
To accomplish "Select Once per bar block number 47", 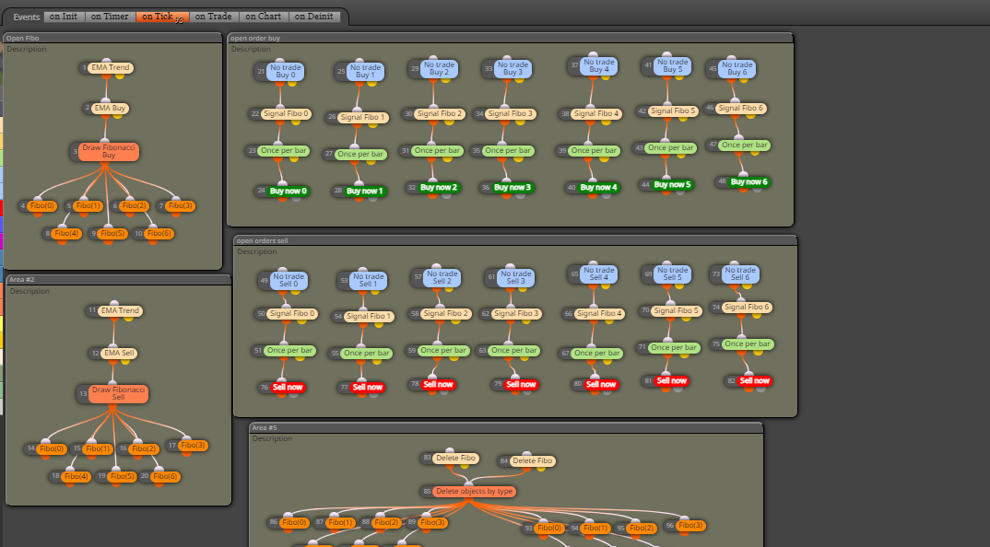I will click(745, 145).
